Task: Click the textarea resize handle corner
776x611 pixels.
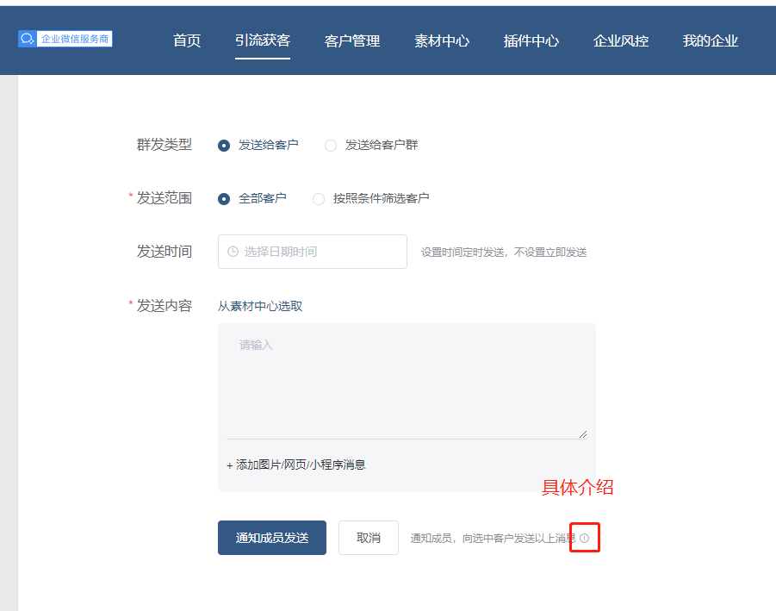Action: coord(583,434)
